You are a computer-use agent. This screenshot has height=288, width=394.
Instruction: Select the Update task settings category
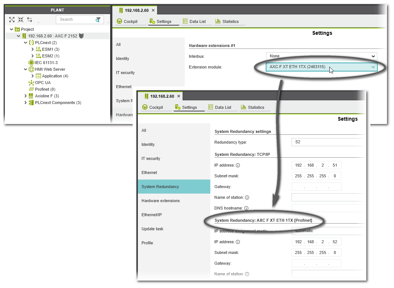point(152,229)
